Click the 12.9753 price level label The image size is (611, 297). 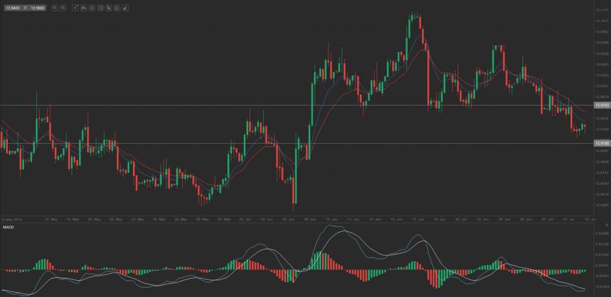601,106
